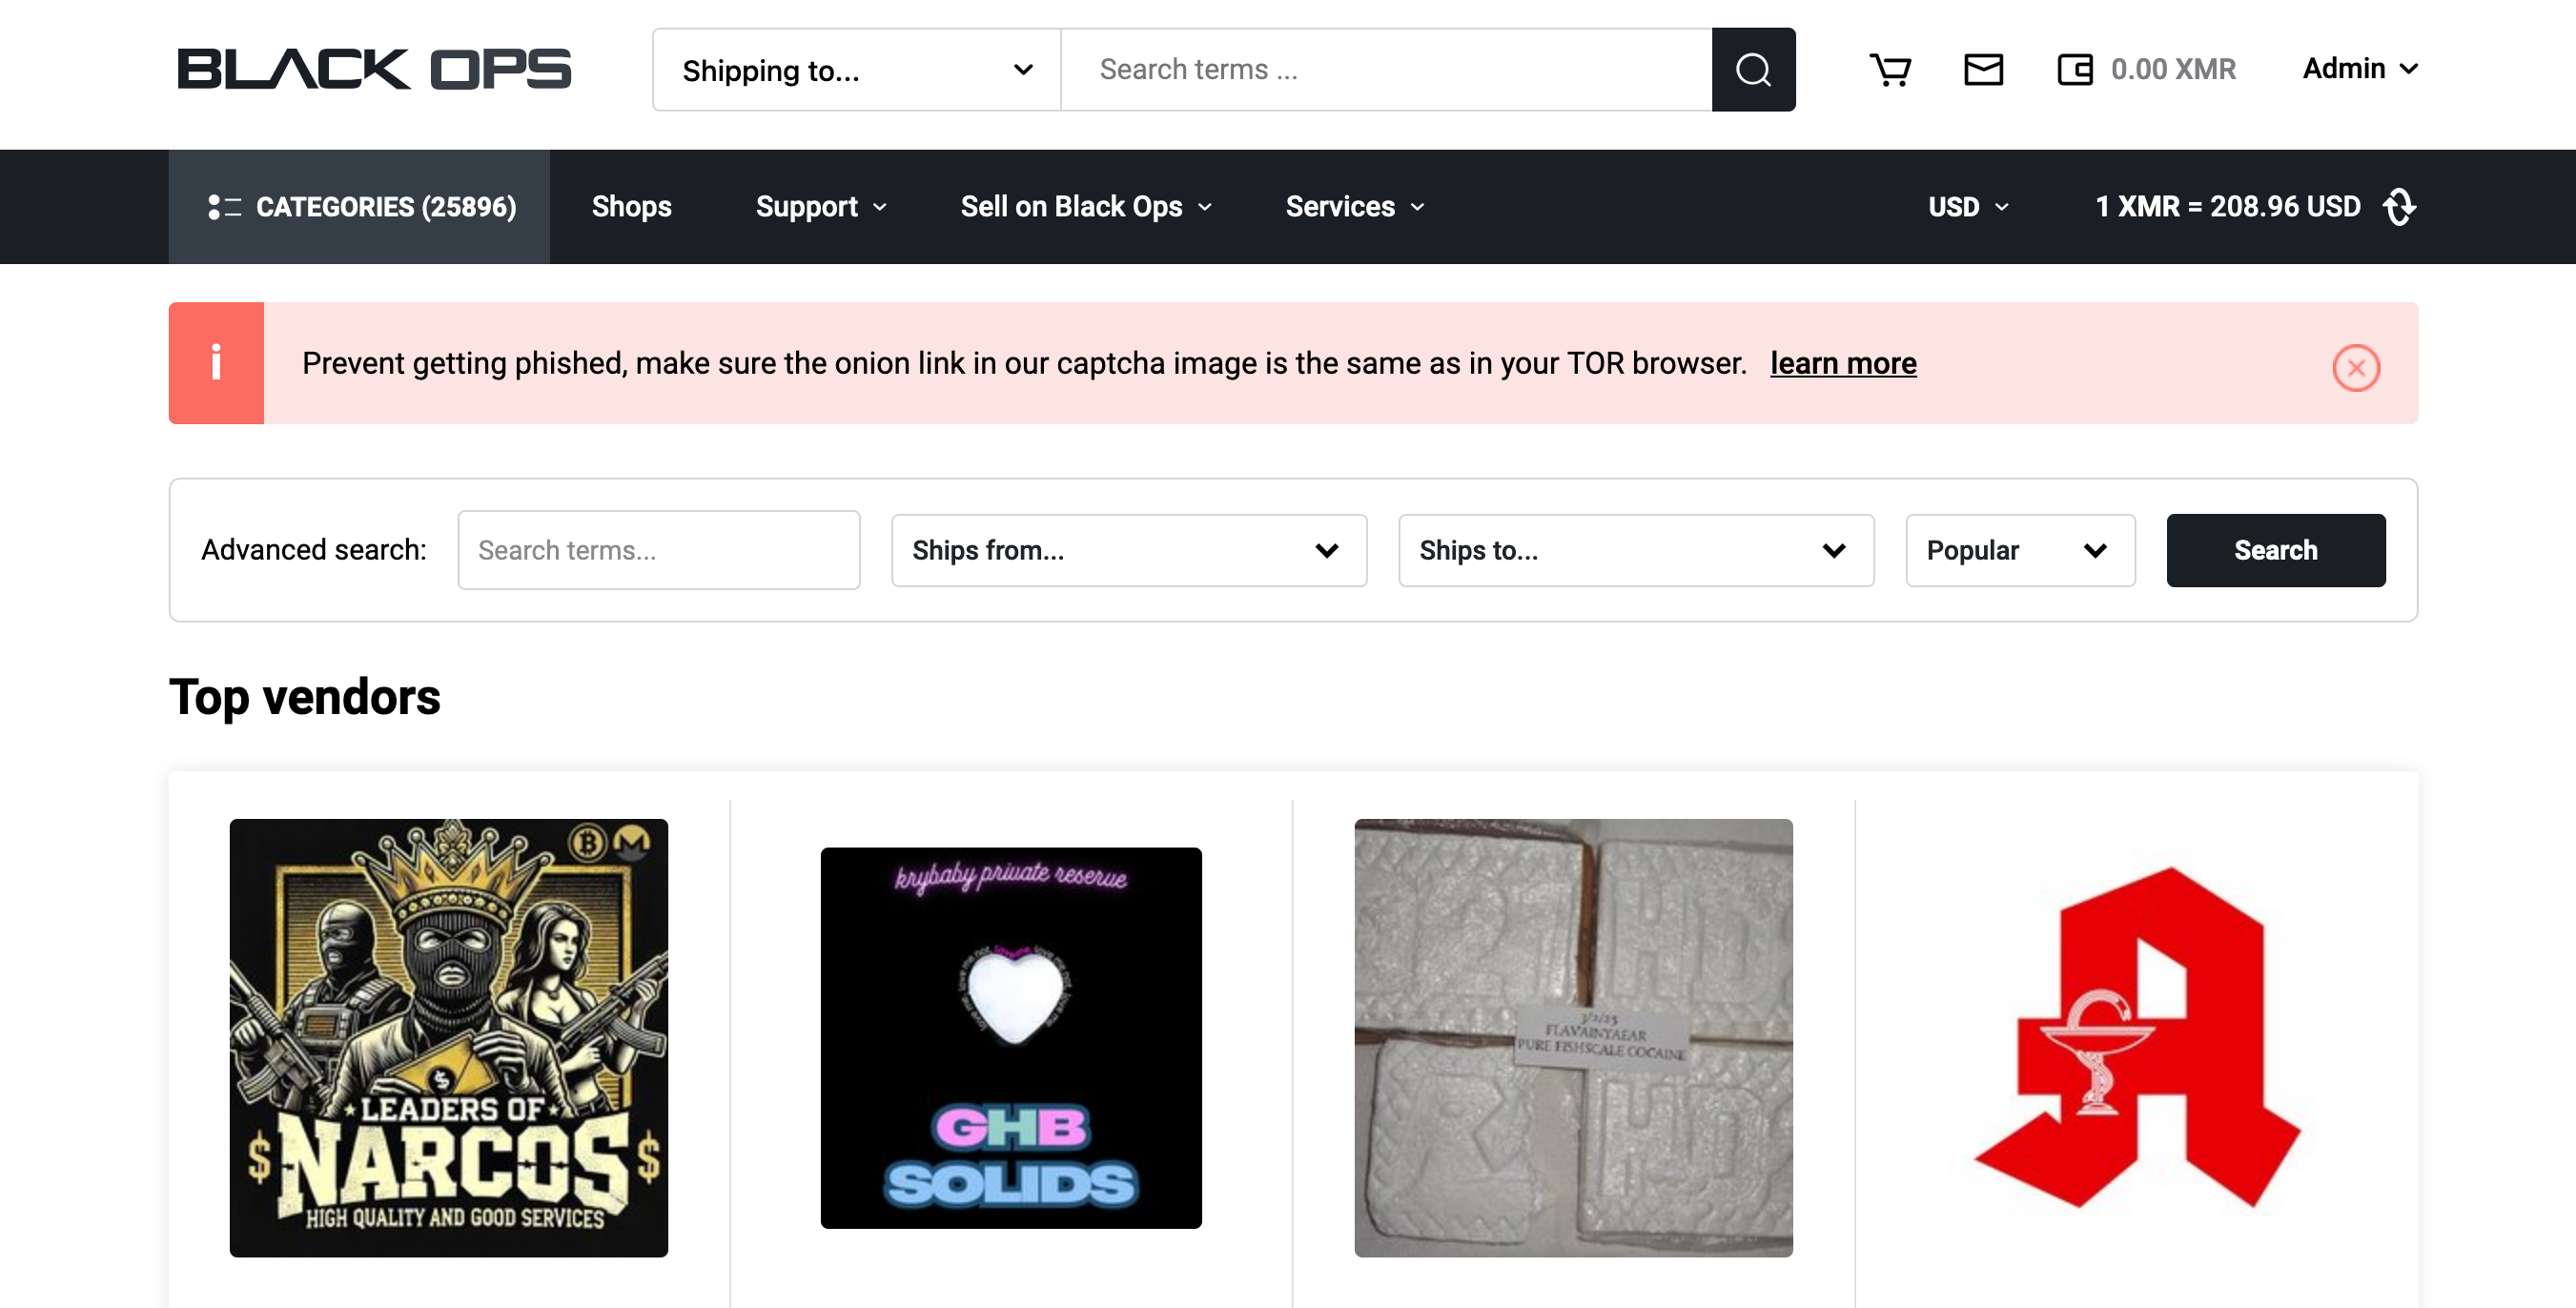
Task: Click the search magnifier icon
Action: click(1753, 69)
